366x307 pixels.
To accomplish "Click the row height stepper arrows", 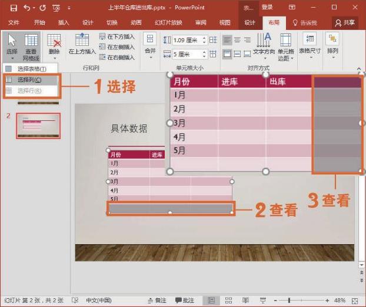I will pos(204,41).
